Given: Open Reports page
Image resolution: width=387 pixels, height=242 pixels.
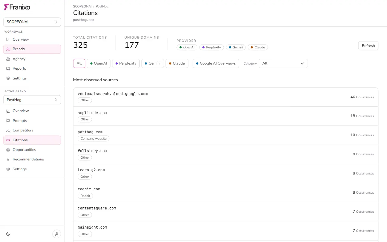Looking at the screenshot, I should pyautogui.click(x=32, y=68).
